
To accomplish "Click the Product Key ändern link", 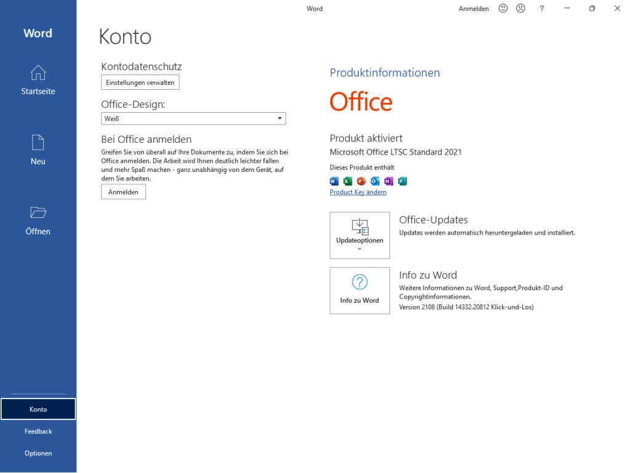I will click(358, 192).
